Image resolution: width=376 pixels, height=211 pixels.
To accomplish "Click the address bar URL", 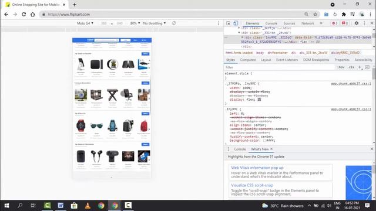I will pyautogui.click(x=69, y=14).
